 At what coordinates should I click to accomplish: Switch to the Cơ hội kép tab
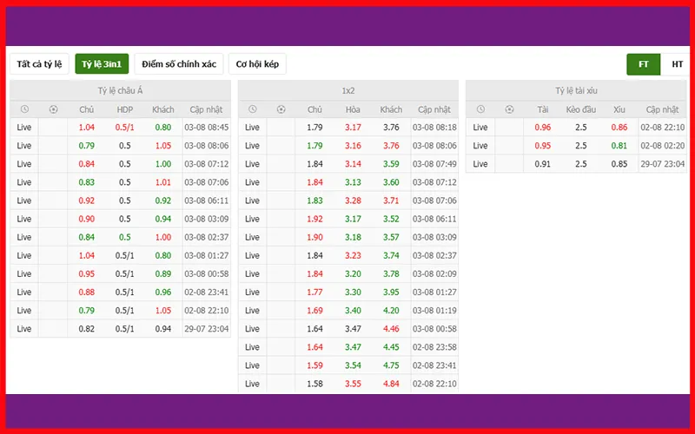point(257,64)
